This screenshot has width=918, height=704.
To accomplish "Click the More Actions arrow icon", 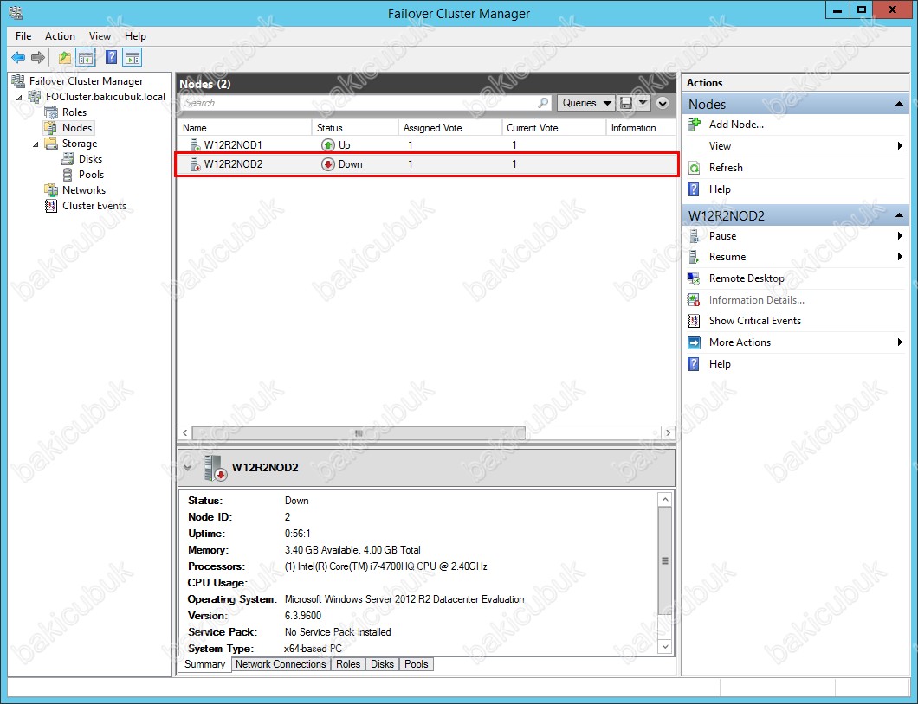I will click(695, 342).
